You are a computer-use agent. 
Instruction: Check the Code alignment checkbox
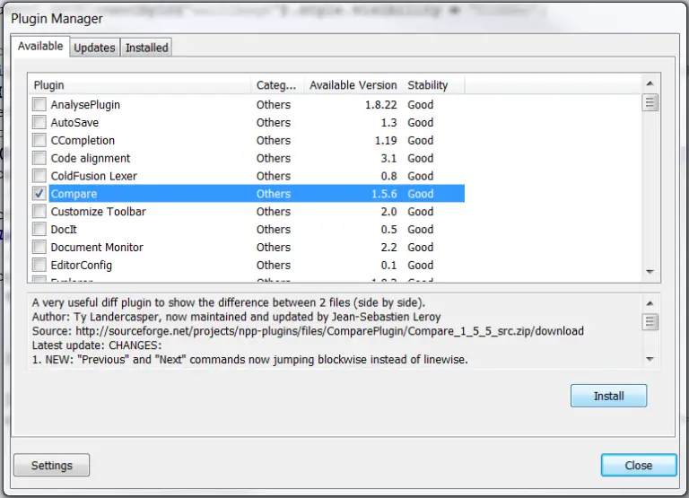coord(39,157)
